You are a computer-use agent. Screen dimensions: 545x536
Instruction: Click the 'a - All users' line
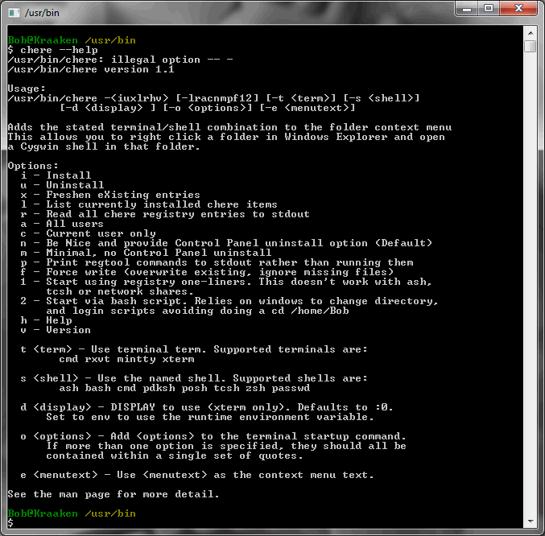pyautogui.click(x=62, y=224)
